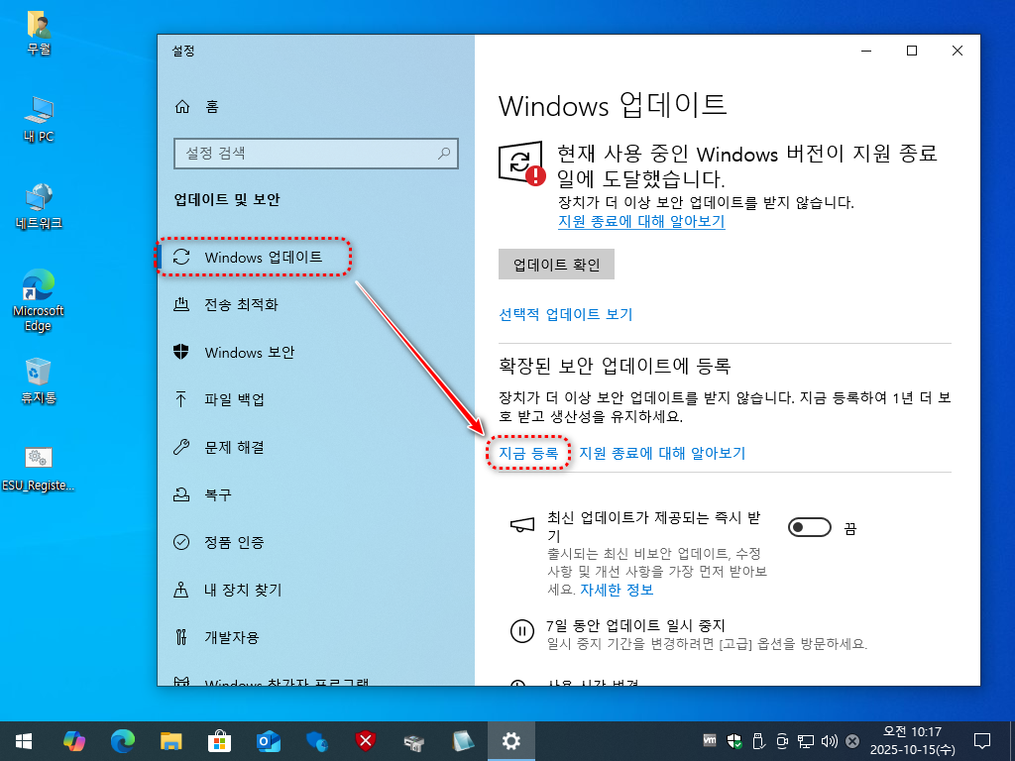Click the 업데이트 확인 button
The width and height of the screenshot is (1015, 761).
(556, 265)
